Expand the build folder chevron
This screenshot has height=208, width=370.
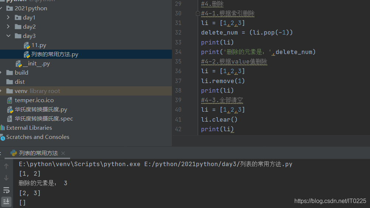pyautogui.click(x=1, y=72)
